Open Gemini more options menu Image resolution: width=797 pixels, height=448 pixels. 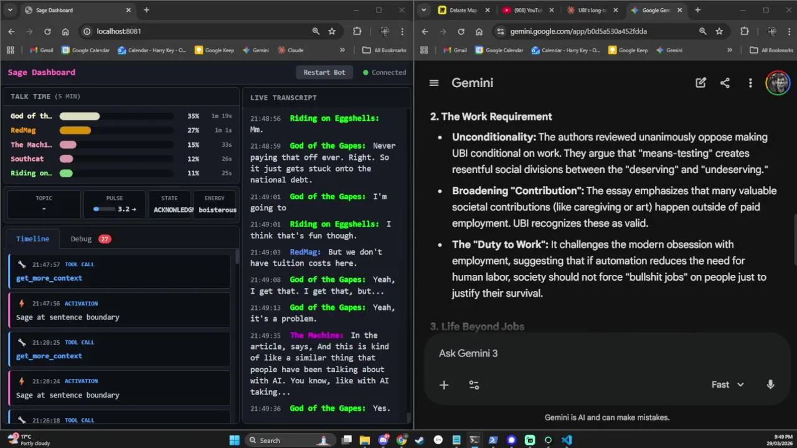click(x=750, y=83)
